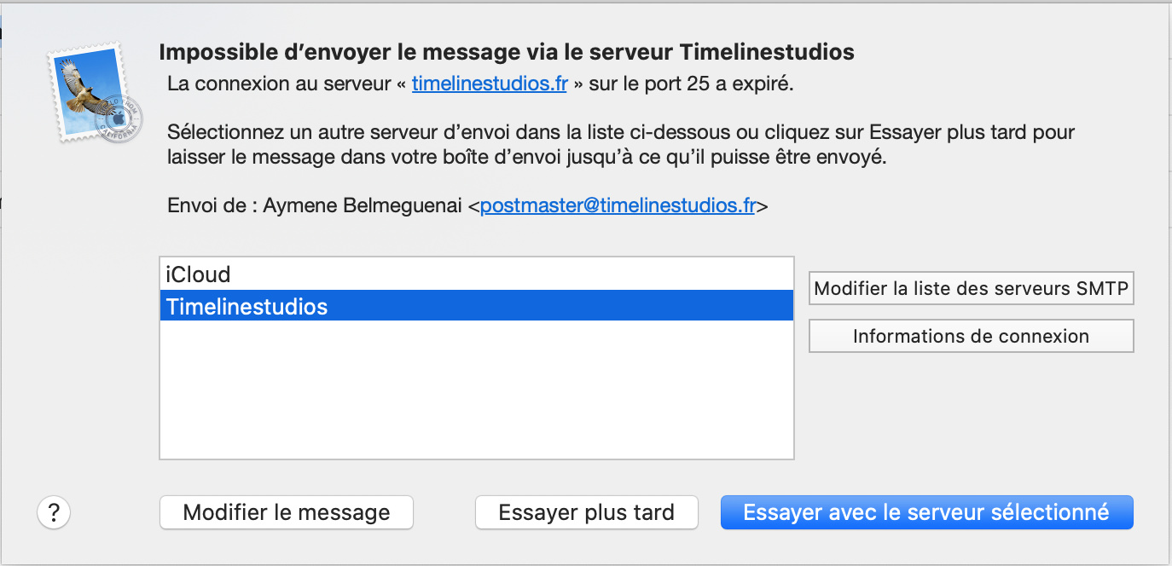Open the timelinestudios.fr server link
Image resolution: width=1172 pixels, height=566 pixels.
point(489,84)
